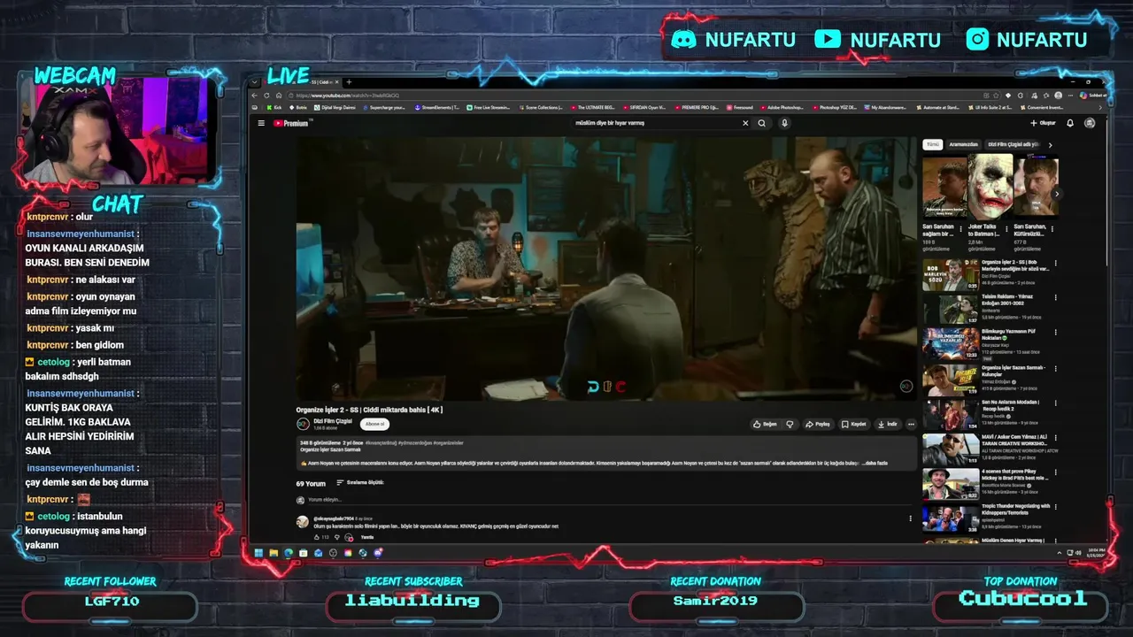Screen dimensions: 1133x637
Task: Open the MAVİ Asker Cem Yılmaz video
Action: click(951, 449)
